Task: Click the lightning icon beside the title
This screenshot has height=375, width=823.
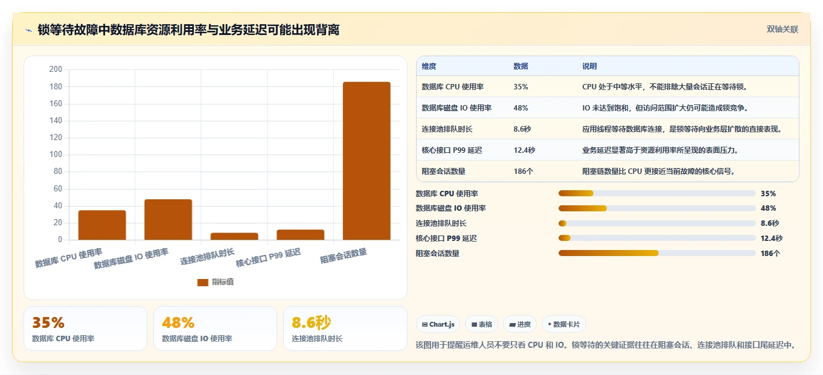Action: (x=28, y=30)
